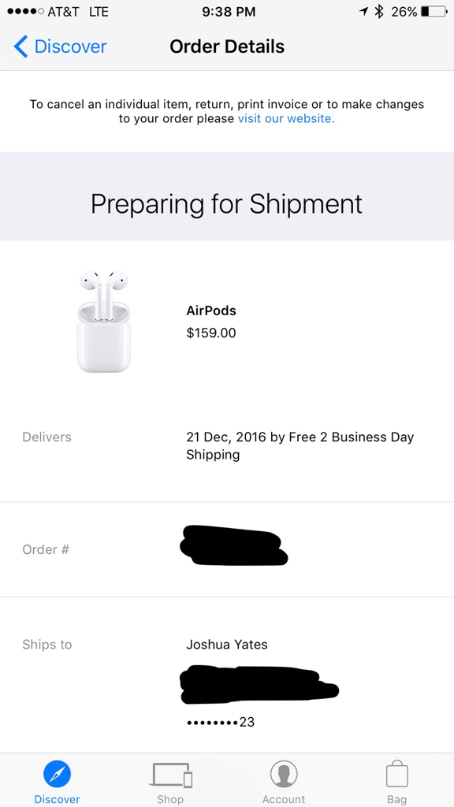The width and height of the screenshot is (454, 807).
Task: Tap the AT&T signal strength dots
Action: pos(25,12)
